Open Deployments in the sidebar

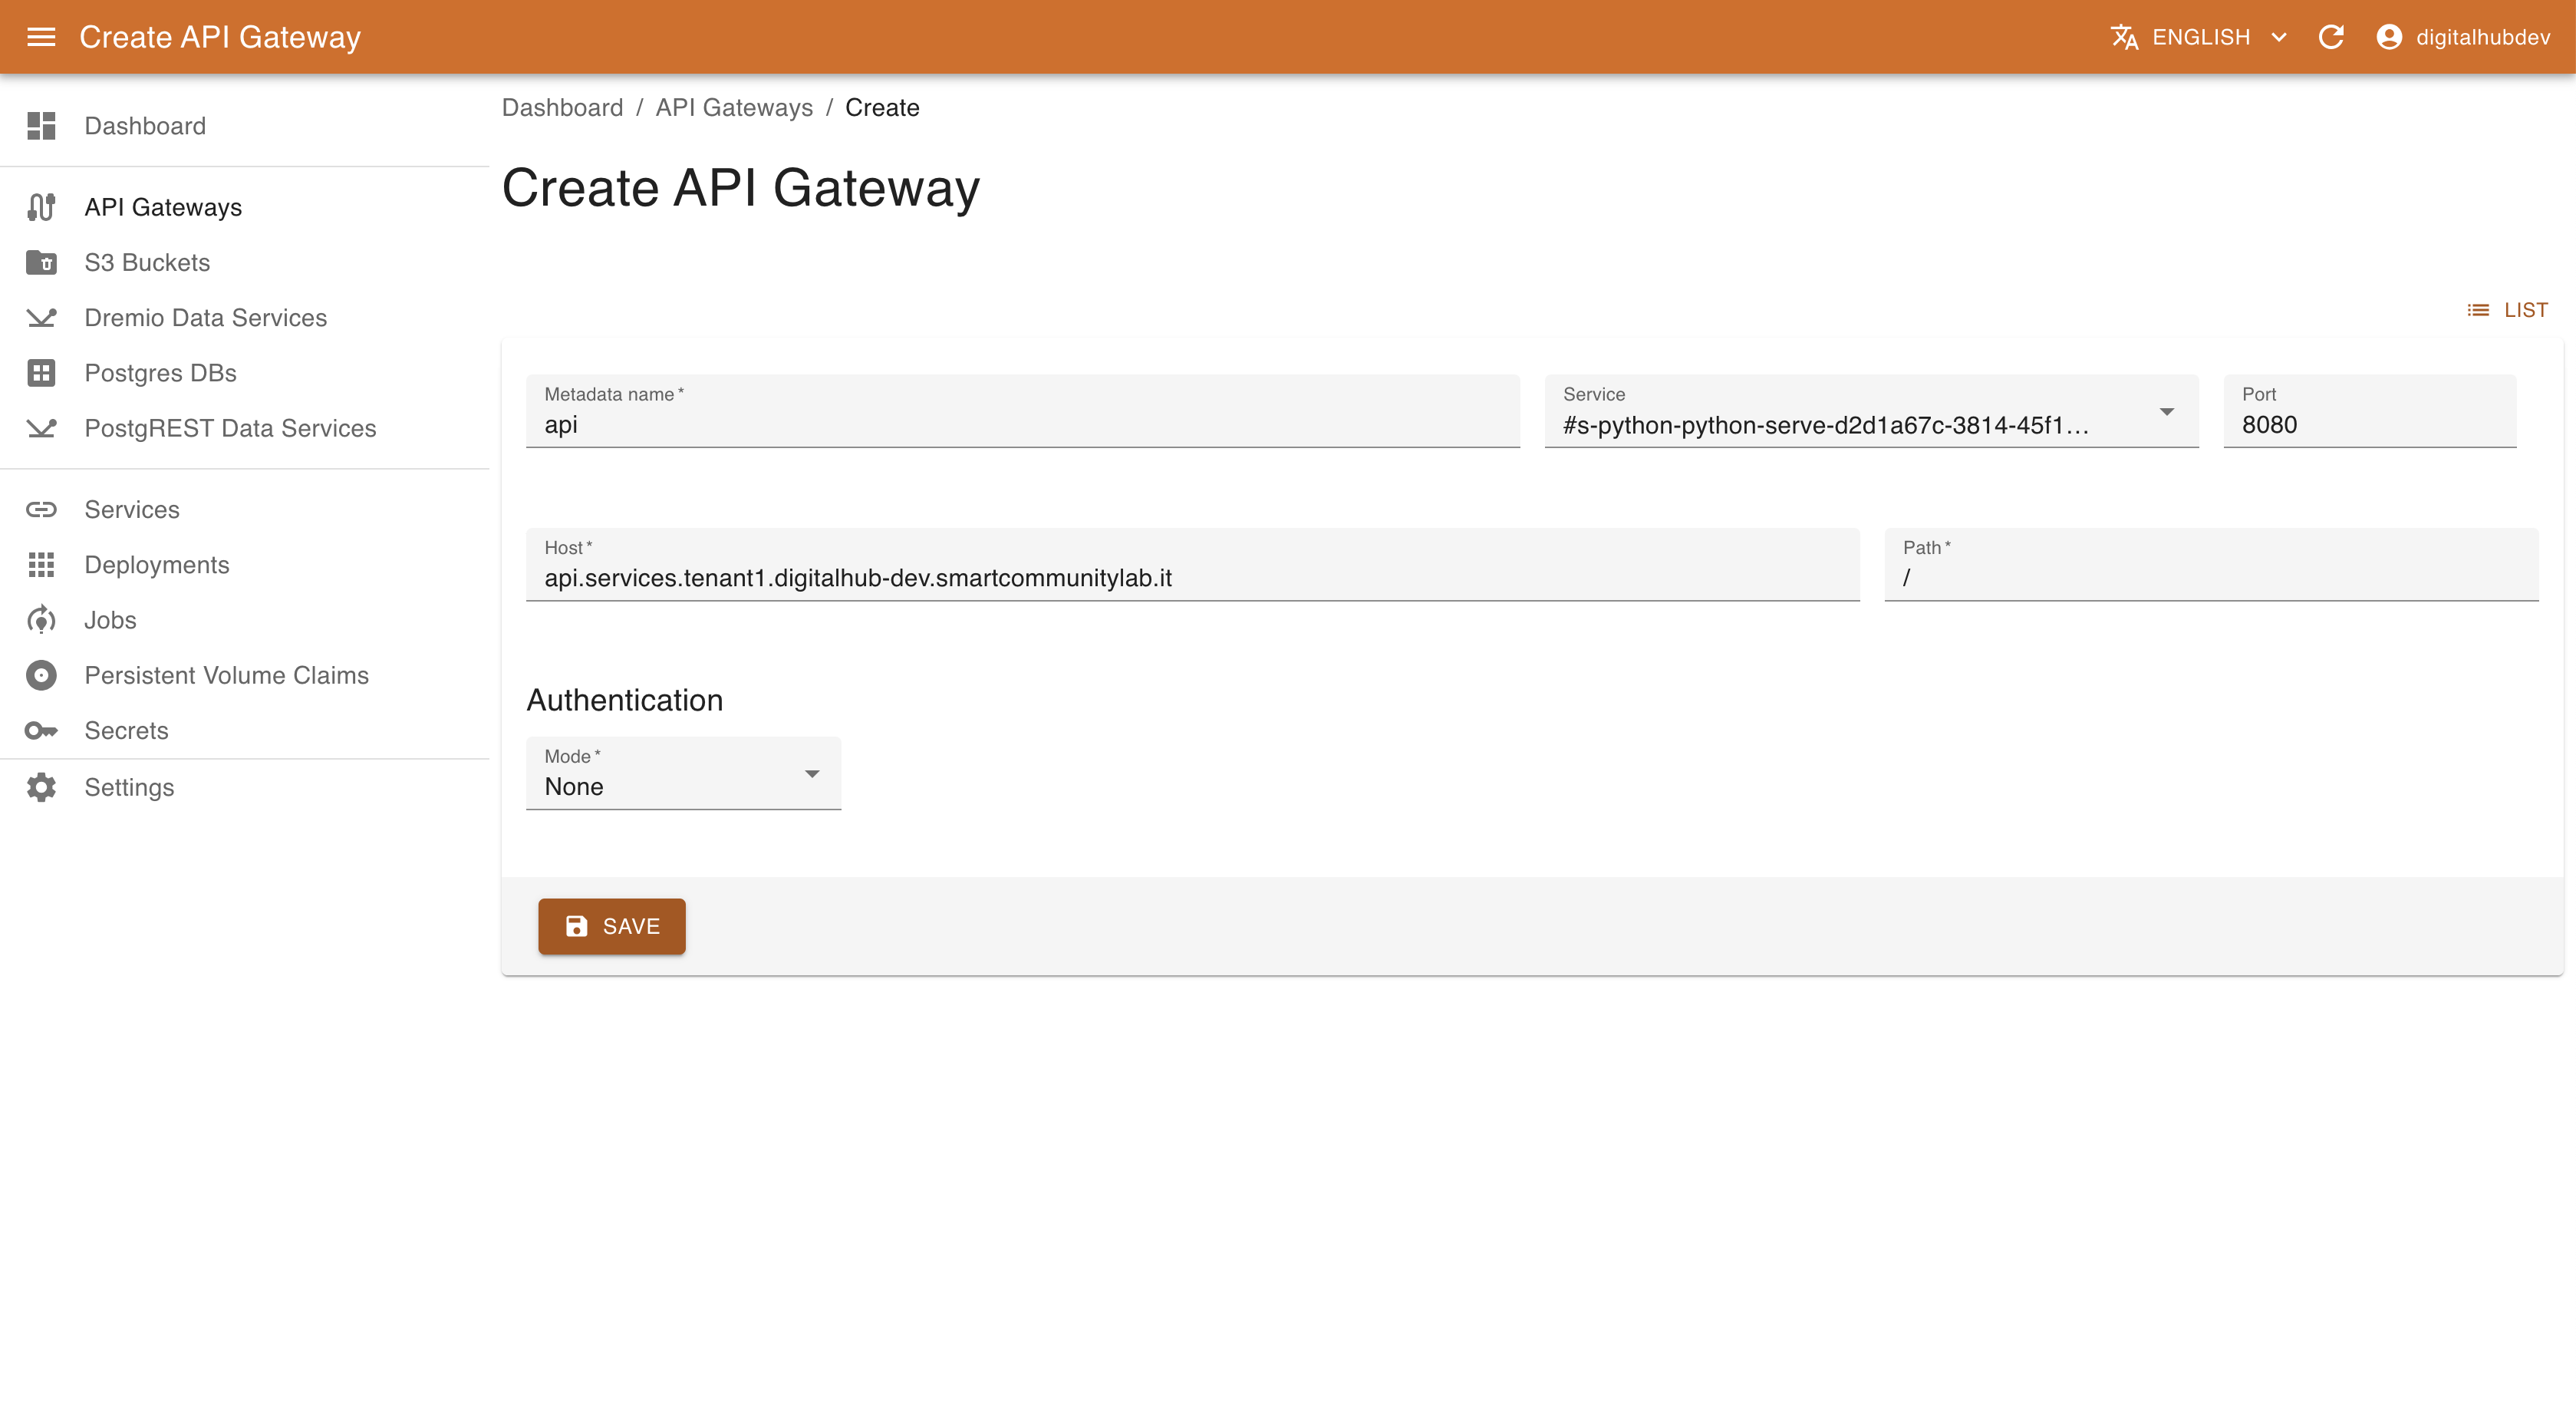coord(157,565)
